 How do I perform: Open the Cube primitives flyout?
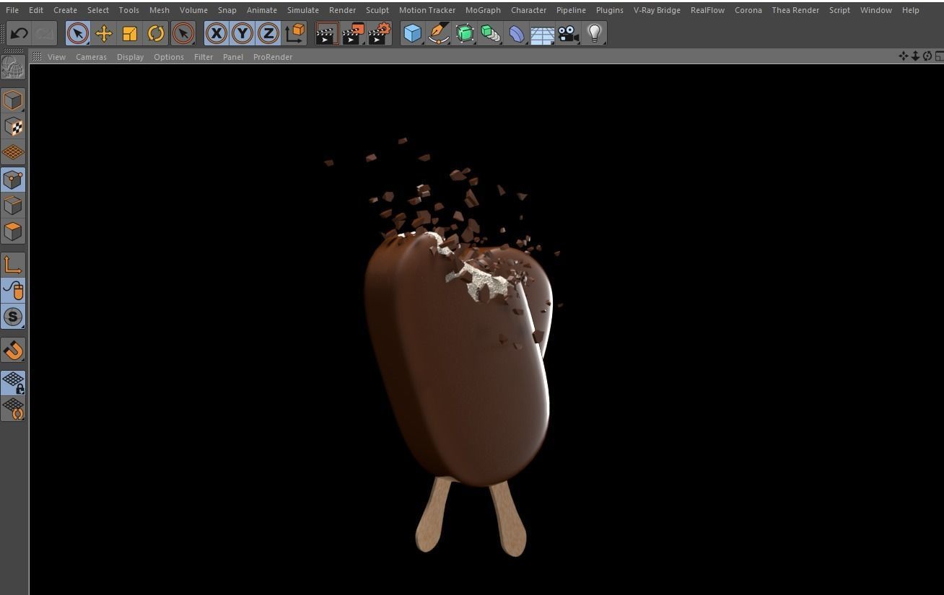(x=412, y=33)
